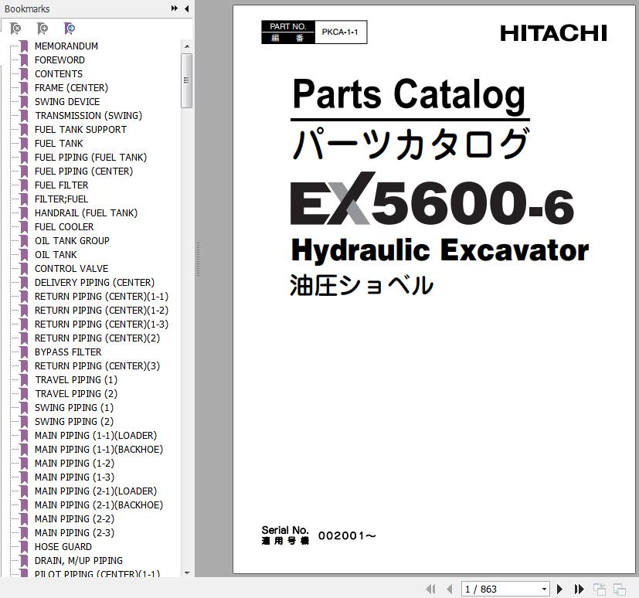The height and width of the screenshot is (598, 639).
Task: Go to first page button
Action: click(430, 589)
